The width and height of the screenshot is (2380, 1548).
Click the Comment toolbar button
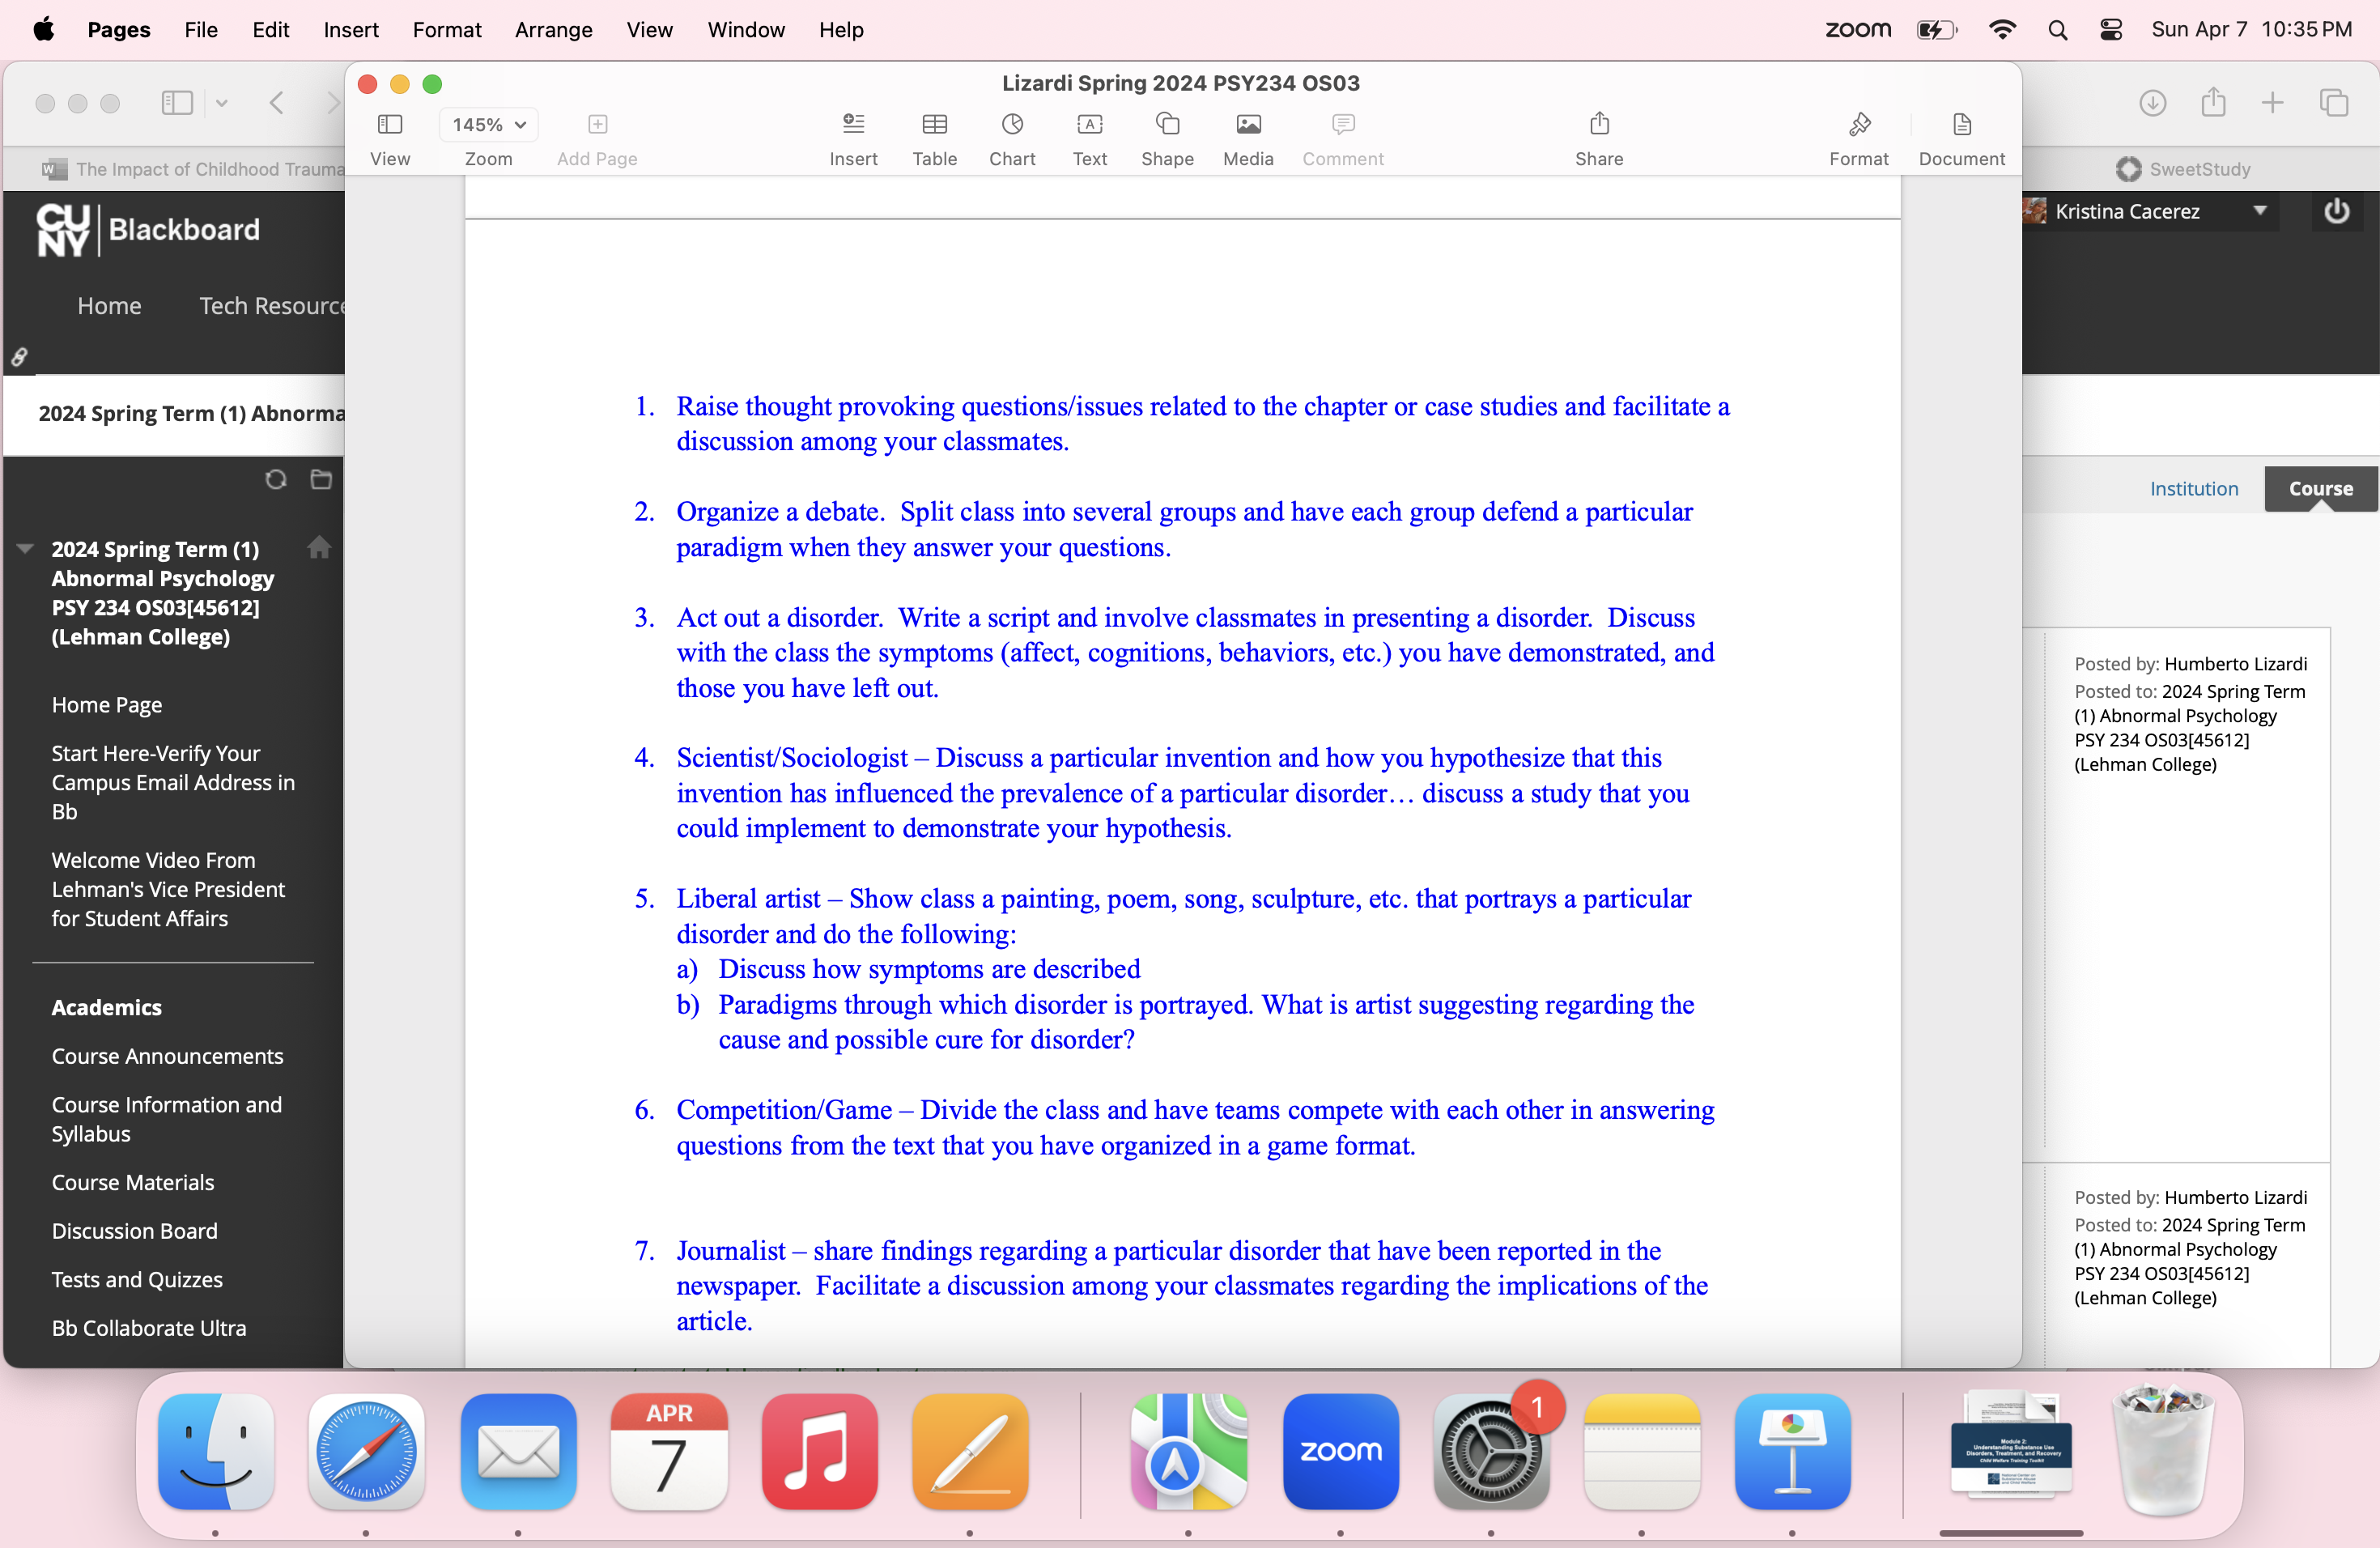pyautogui.click(x=1343, y=138)
